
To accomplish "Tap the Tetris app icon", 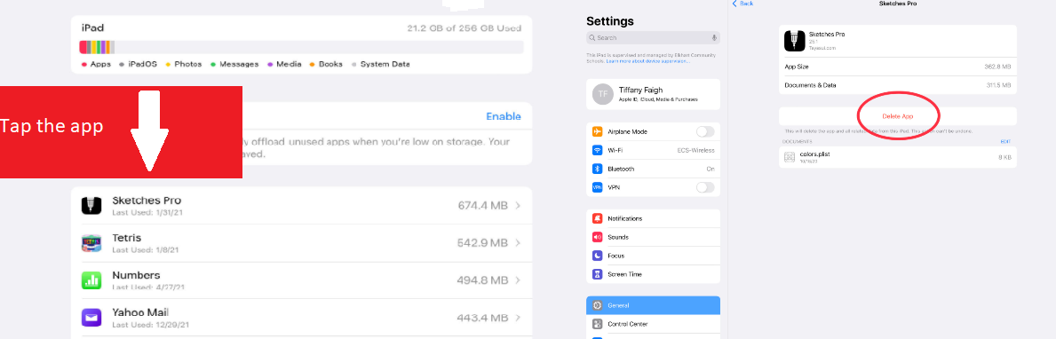I will [x=91, y=243].
